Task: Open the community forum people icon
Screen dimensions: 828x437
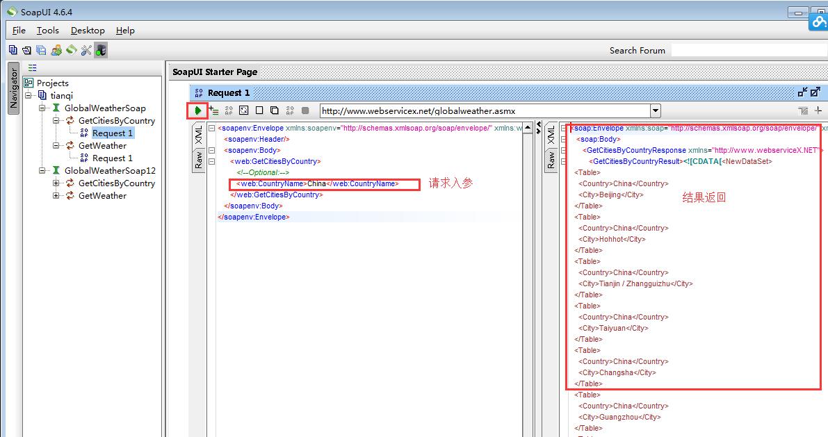Action: [x=56, y=50]
